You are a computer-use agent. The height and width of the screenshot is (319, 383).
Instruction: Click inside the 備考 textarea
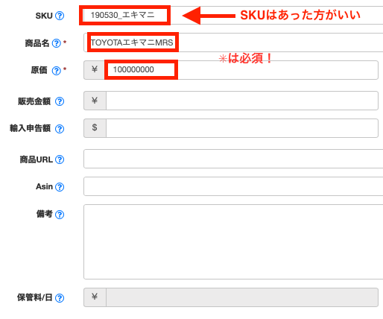(x=233, y=241)
